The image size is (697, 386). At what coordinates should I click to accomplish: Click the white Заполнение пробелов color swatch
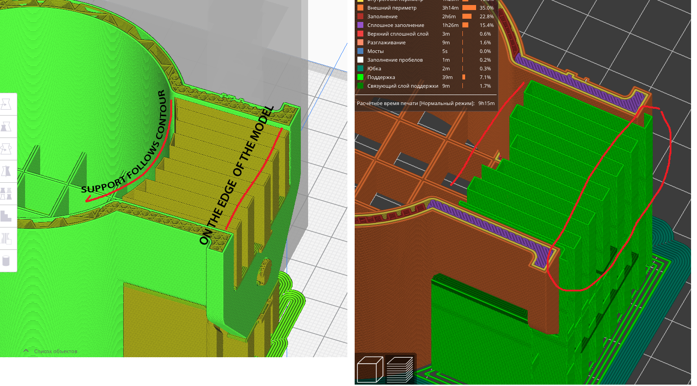tap(360, 60)
